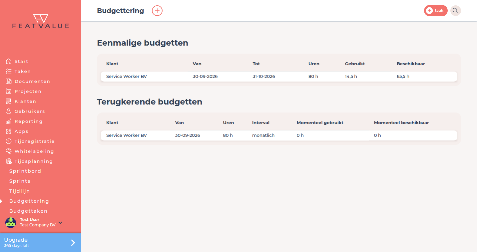Click the Whitelabeling palette icon
Screen dimensions: 477x252
(x=9, y=151)
